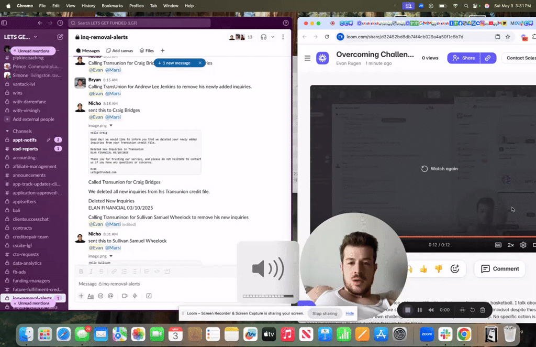React with thumbs up emoji
Viewport: 536px width, 347px height.
point(423,269)
